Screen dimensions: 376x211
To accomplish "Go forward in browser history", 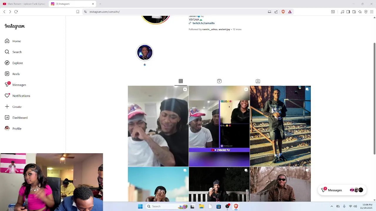I will [10, 12].
